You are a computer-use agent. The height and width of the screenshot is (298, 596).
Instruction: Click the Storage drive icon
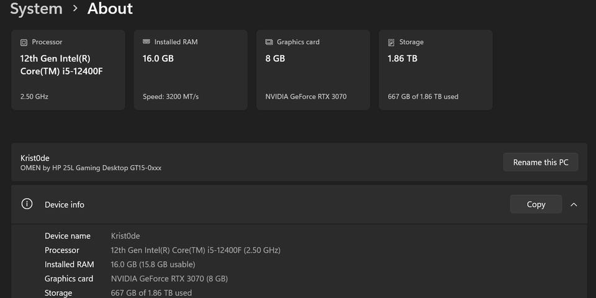pos(391,43)
